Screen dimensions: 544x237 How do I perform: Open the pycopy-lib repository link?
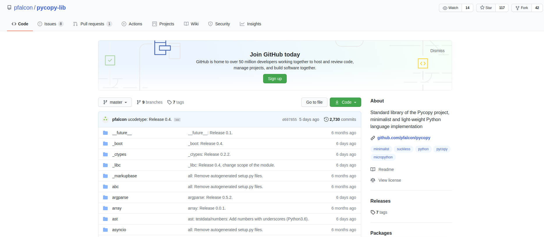(51, 8)
